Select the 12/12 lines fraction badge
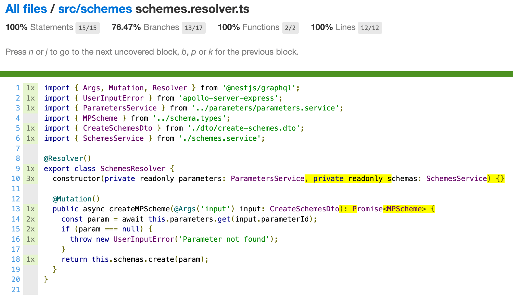Screen dimensions: 513x296 coord(370,28)
